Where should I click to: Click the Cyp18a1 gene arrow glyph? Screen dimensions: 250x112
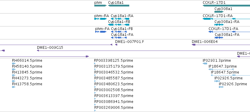coord(119,6)
